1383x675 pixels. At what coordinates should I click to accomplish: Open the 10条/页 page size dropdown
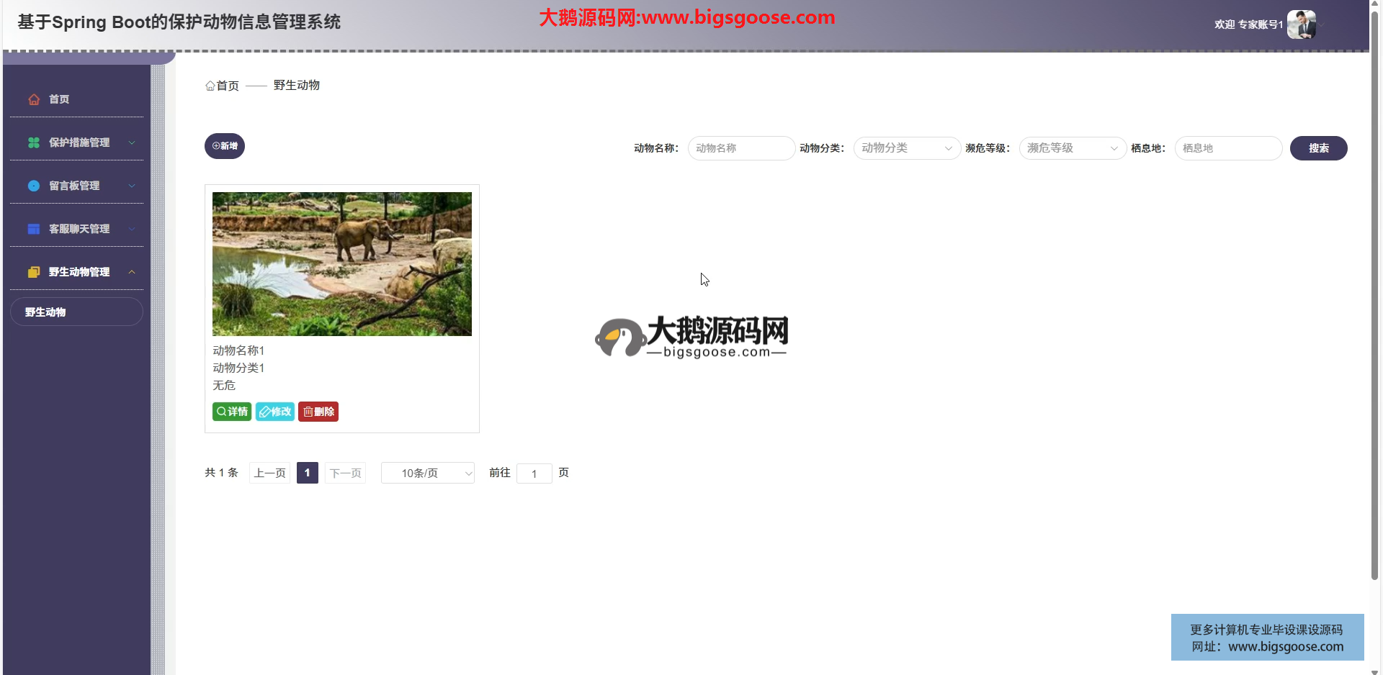[427, 473]
